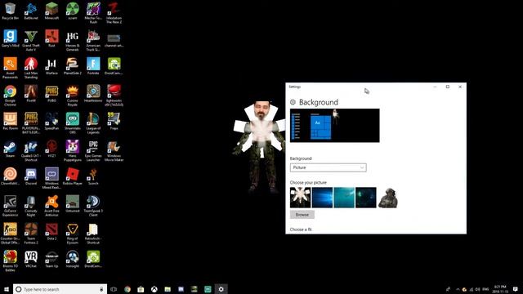Select the soldier picture thumbnail
The image size is (523, 294).
pos(387,198)
